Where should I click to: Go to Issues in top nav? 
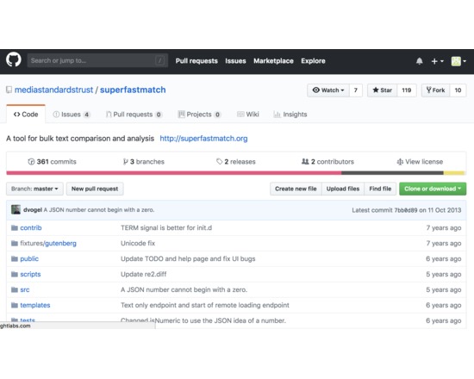point(235,61)
